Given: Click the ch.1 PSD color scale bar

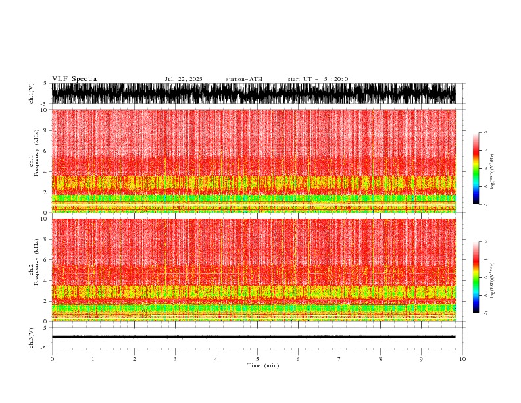Looking at the screenshot, I should (x=476, y=168).
